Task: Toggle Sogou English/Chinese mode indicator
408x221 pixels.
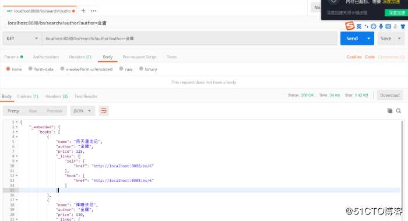Action: 359,26
